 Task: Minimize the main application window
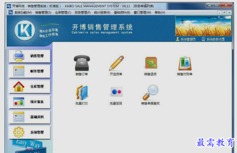click(x=210, y=5)
